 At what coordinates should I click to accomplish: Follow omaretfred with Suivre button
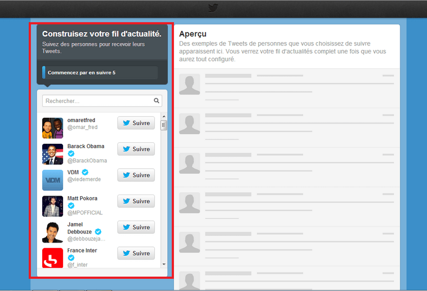tap(136, 123)
